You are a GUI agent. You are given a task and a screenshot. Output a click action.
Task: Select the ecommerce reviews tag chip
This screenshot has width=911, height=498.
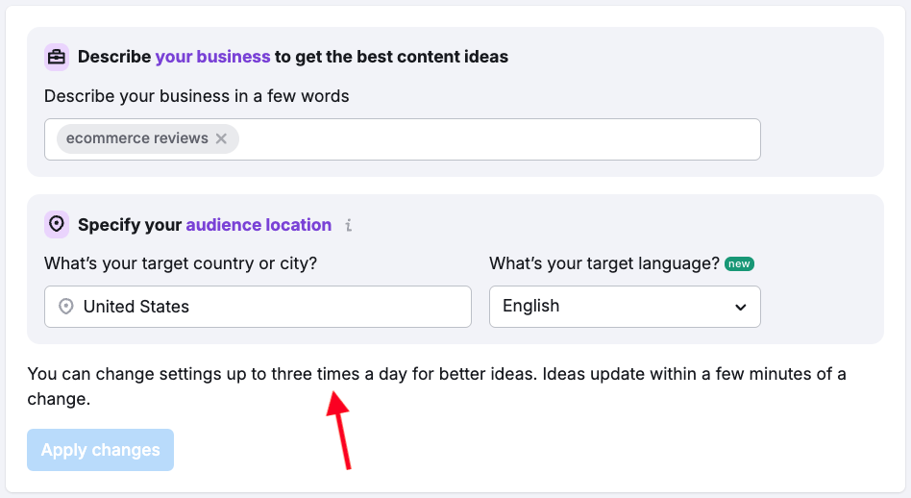[x=148, y=138]
